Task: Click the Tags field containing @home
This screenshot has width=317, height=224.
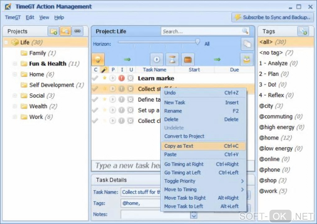Action: point(141,203)
